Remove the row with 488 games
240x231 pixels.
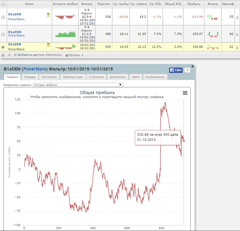point(237,34)
